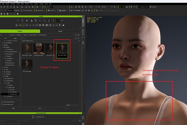Image resolution: width=187 pixels, height=125 pixels.
Task: Click the Open Project folder icon
Action: point(4,7)
